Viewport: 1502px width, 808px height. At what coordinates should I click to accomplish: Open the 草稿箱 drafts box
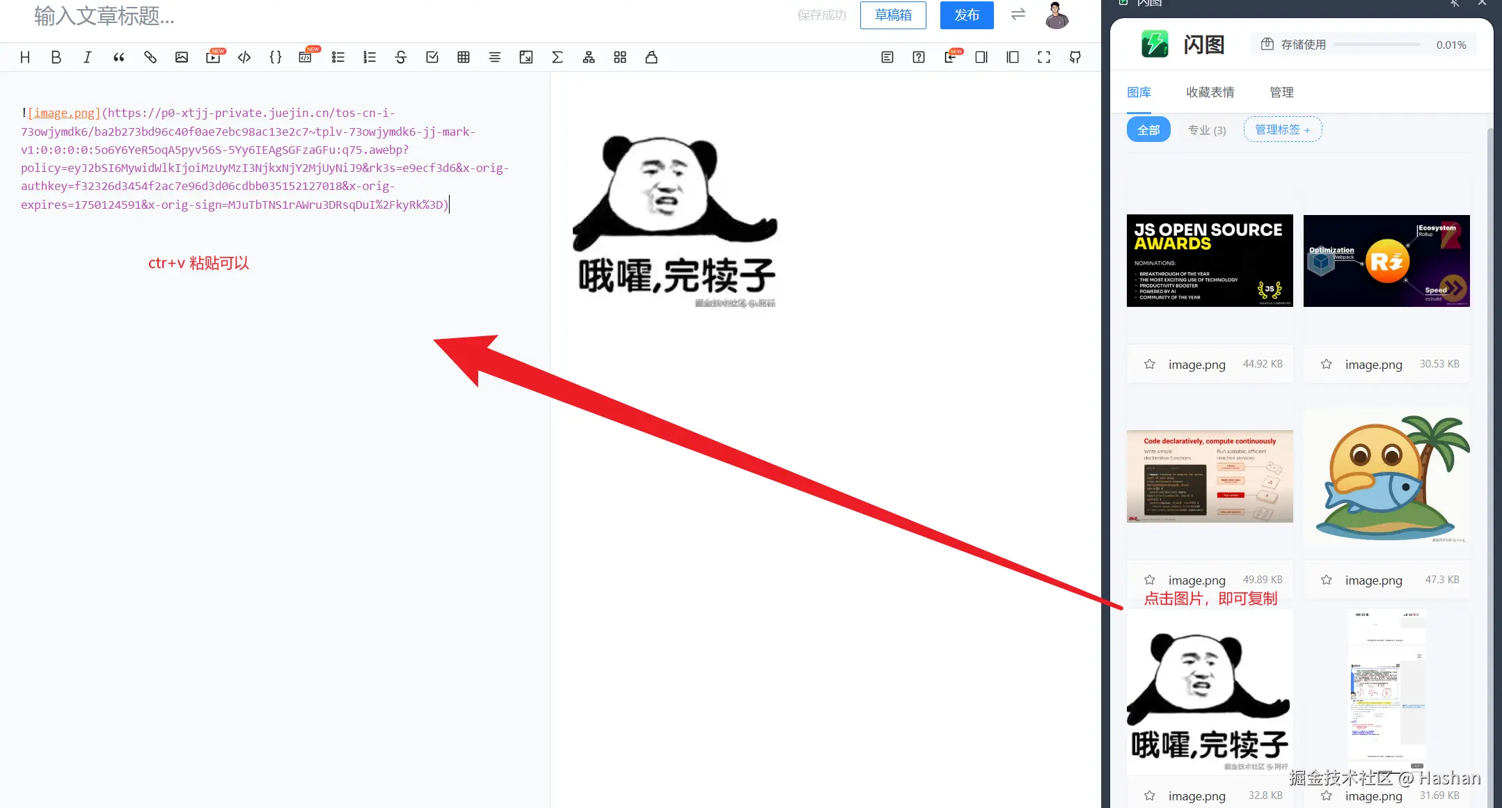tap(893, 15)
